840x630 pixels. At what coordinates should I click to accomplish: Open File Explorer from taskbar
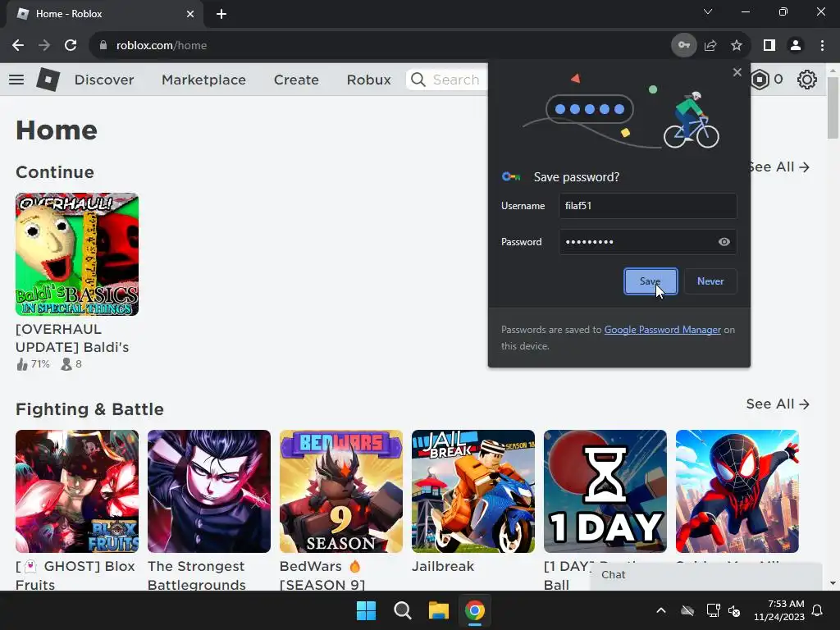click(438, 610)
